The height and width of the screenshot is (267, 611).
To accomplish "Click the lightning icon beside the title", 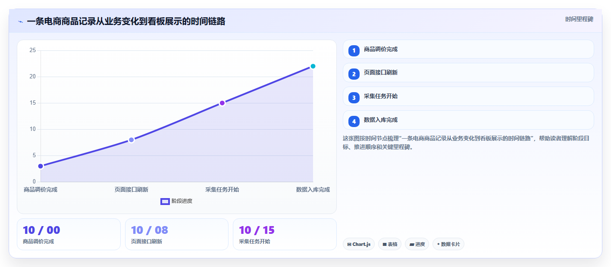I will tap(20, 22).
